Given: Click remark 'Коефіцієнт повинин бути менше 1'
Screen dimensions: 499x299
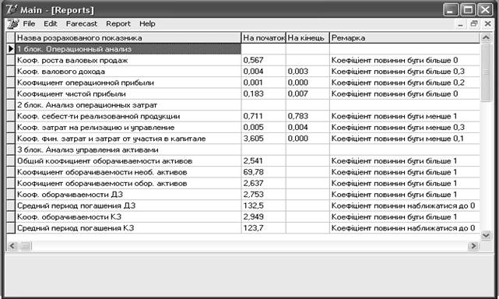Looking at the screenshot, I should point(405,116).
